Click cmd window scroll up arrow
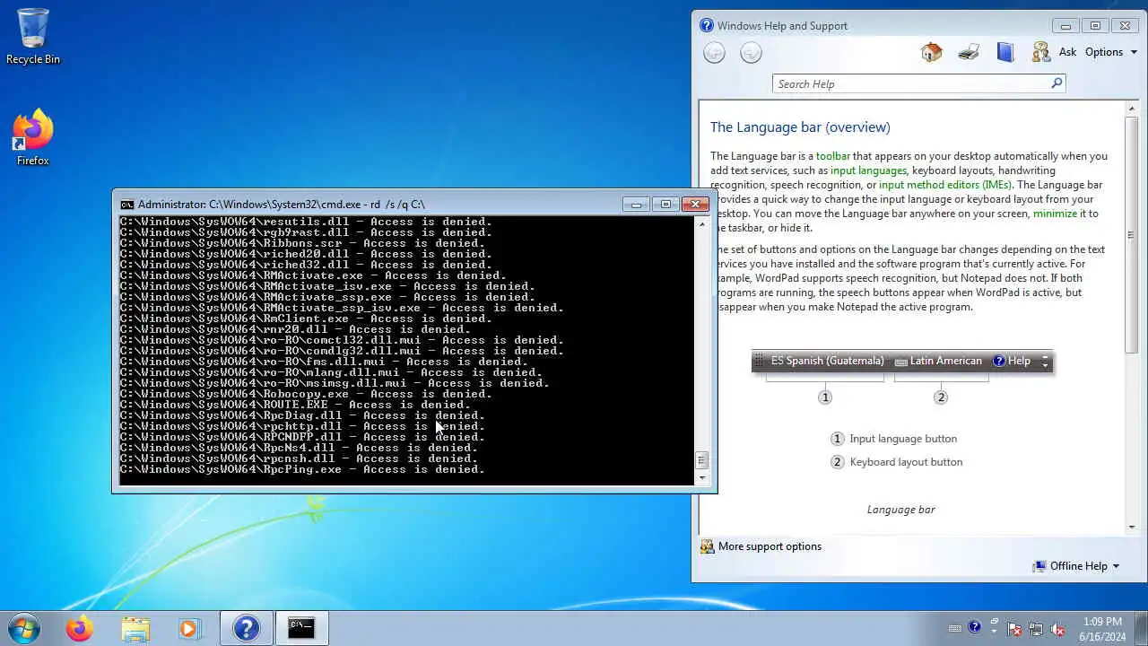The height and width of the screenshot is (646, 1148). [701, 223]
